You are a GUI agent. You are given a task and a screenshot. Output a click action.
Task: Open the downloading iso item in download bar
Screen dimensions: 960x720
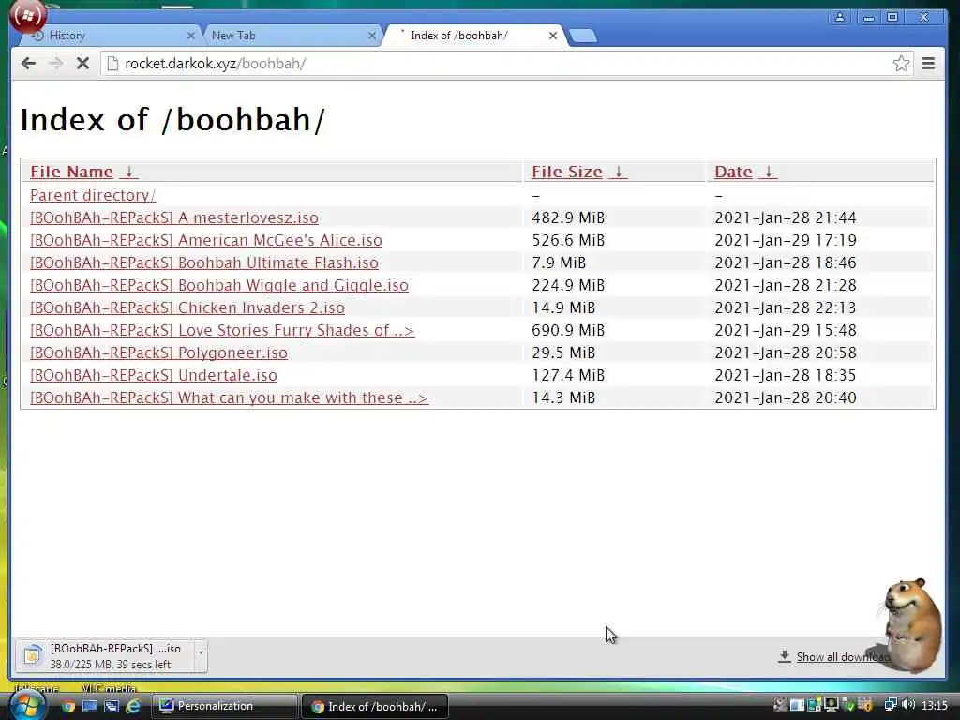(x=105, y=655)
